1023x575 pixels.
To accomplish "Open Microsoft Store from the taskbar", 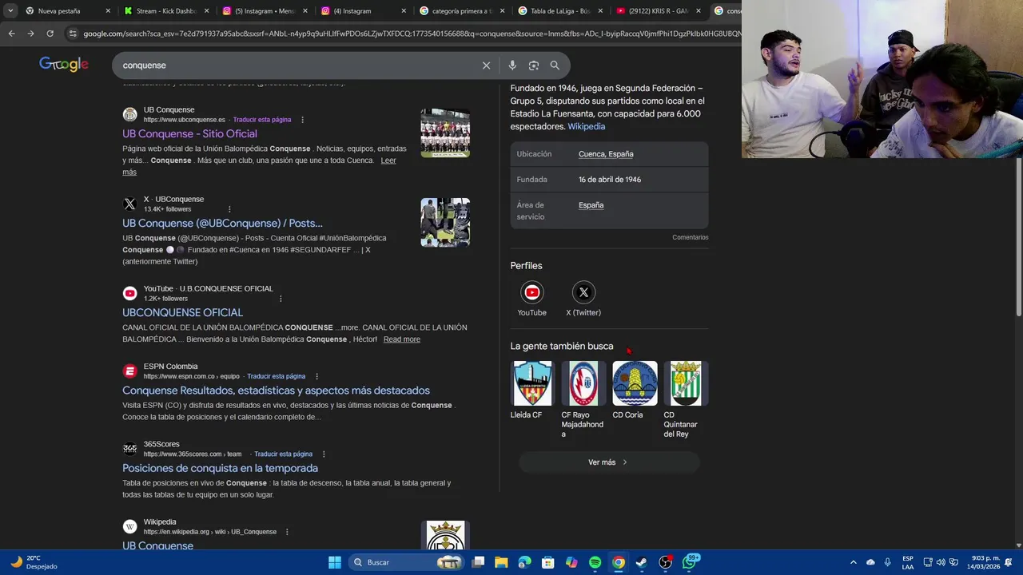I will 548,562.
